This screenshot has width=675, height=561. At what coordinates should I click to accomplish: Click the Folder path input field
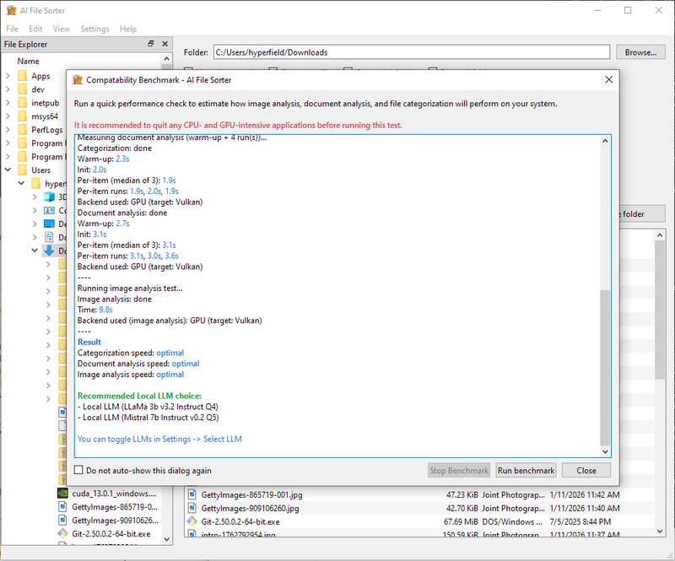(x=412, y=52)
